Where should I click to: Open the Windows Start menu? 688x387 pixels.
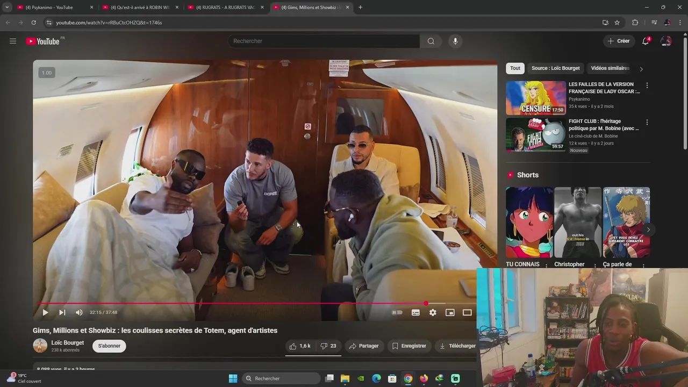233,378
